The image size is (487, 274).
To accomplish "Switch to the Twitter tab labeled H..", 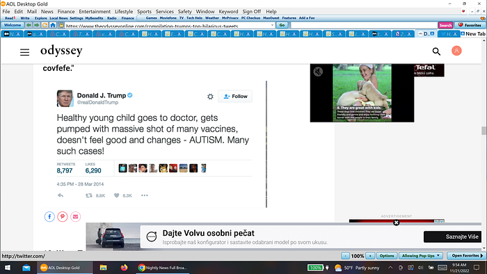I will 449,33.
